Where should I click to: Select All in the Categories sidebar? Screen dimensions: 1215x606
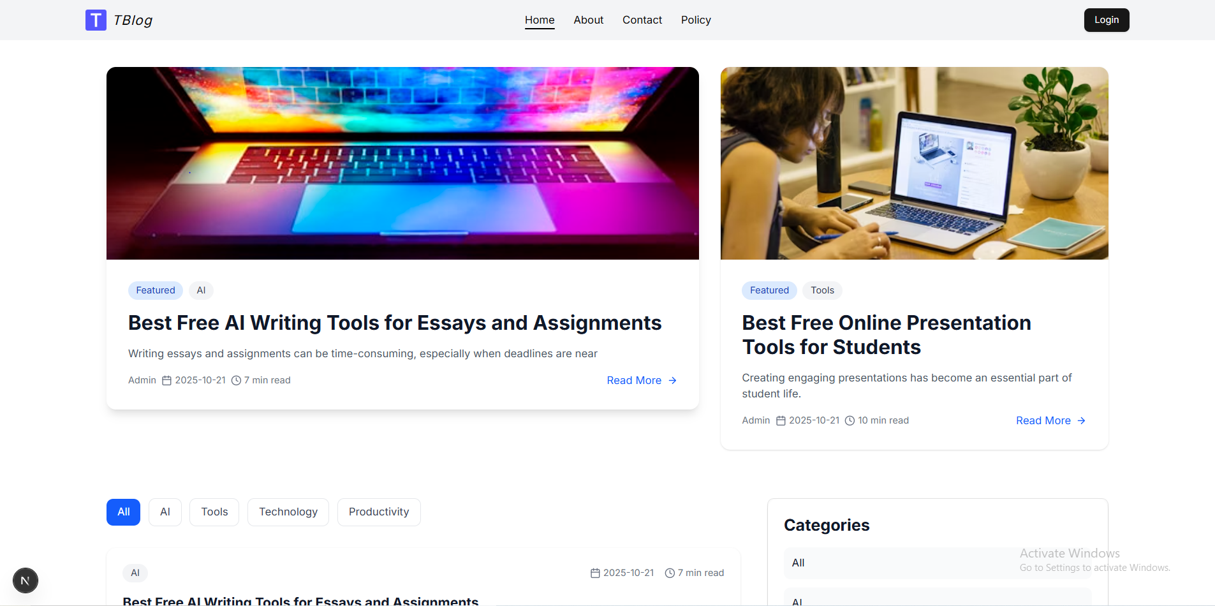938,563
